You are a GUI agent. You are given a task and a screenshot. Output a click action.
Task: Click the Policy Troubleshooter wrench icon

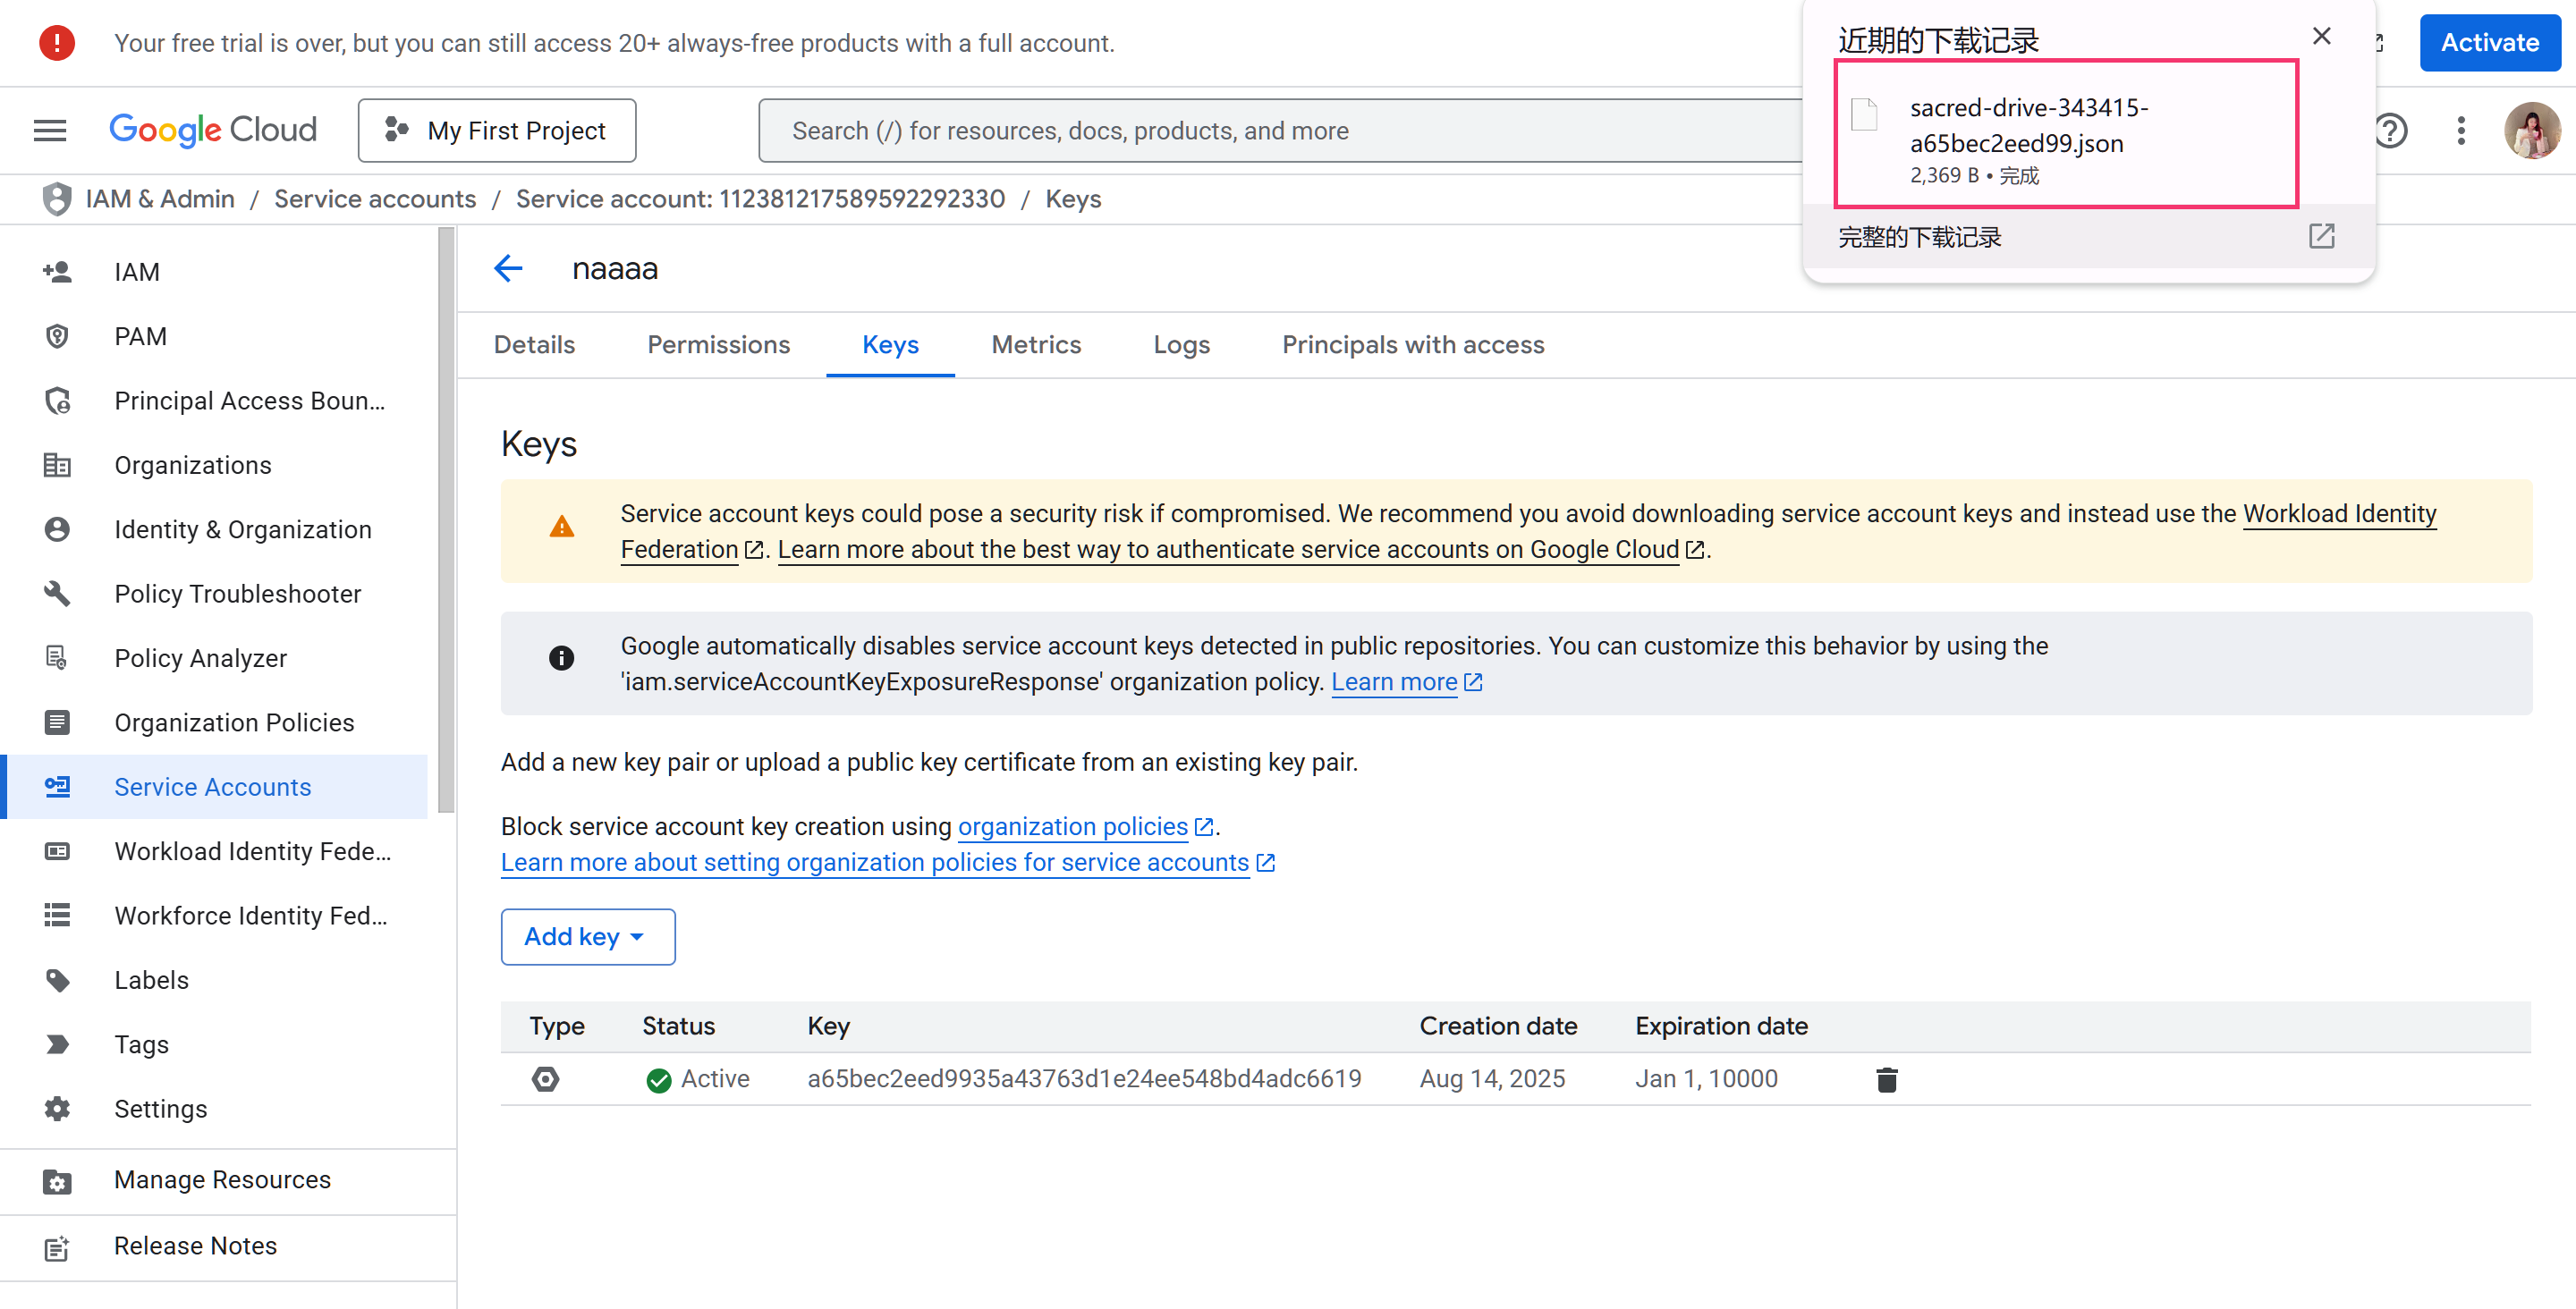click(57, 594)
